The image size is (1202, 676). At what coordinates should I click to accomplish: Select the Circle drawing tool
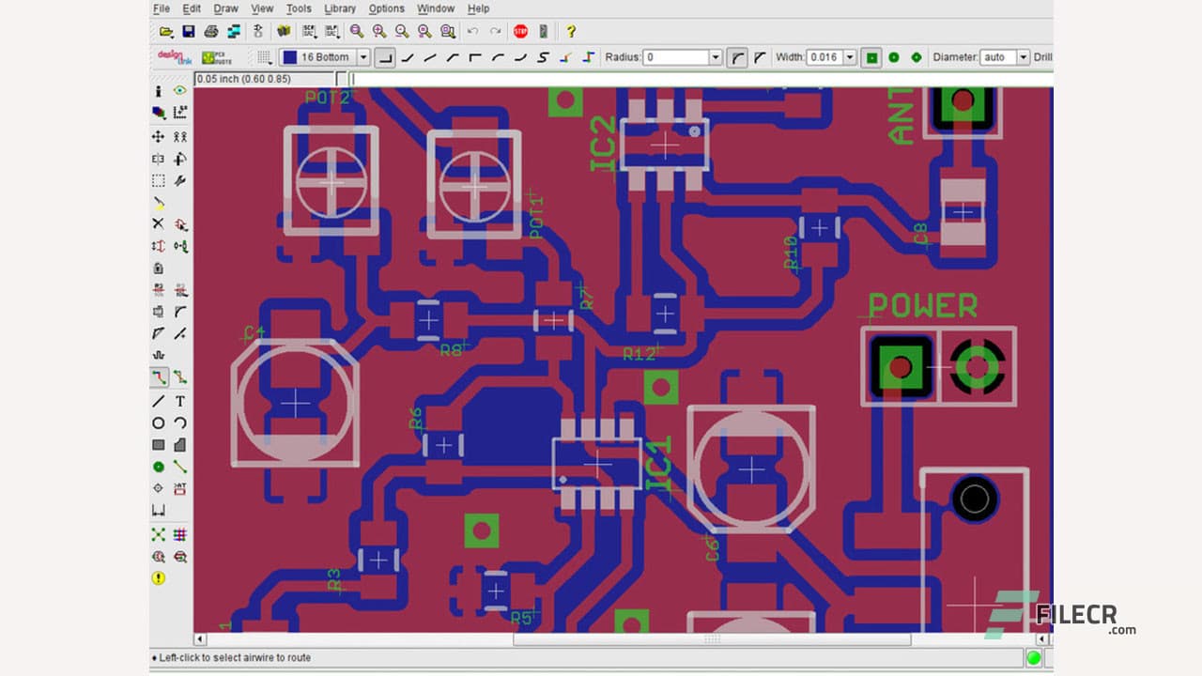point(159,422)
